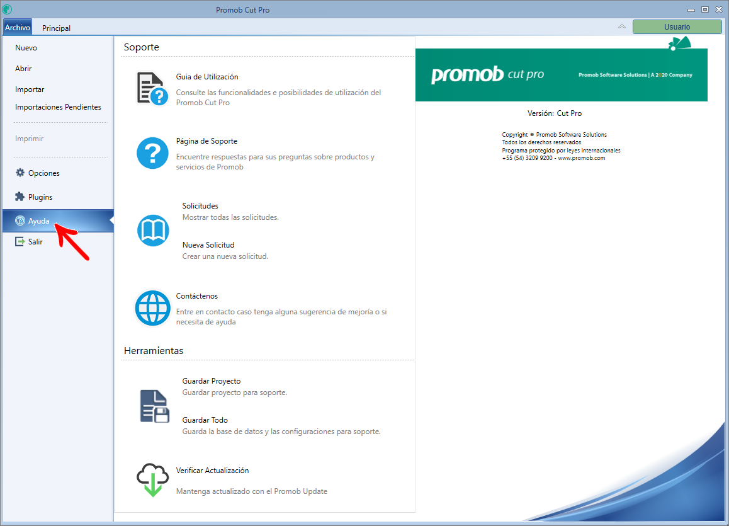Choose Guardar Proyecto for support
This screenshot has height=526, width=729.
tap(211, 381)
